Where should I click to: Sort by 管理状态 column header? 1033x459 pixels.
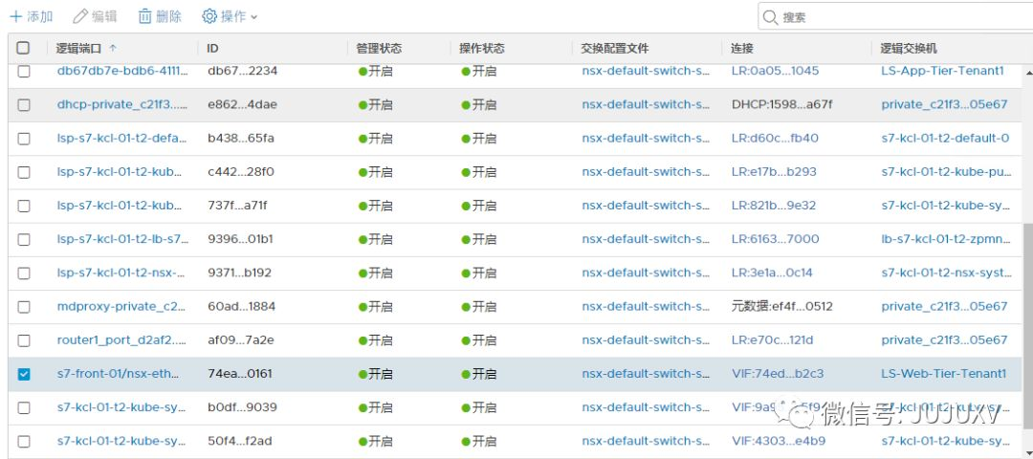coord(379,48)
